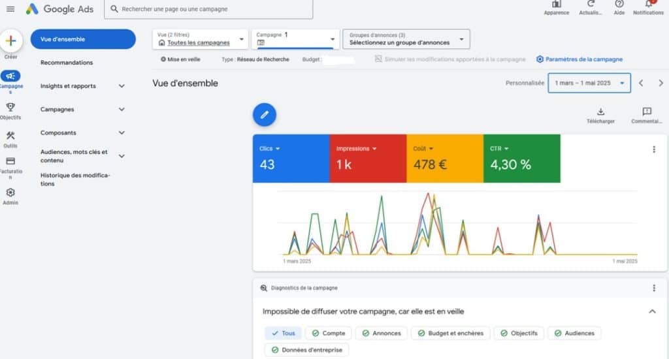Screen dimensions: 669x359
Task: Open the date range dropdown
Action: click(x=589, y=83)
